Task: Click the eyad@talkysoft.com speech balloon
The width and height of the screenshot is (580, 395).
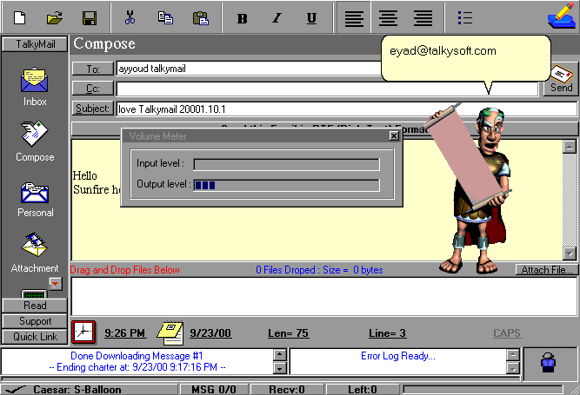Action: click(465, 58)
